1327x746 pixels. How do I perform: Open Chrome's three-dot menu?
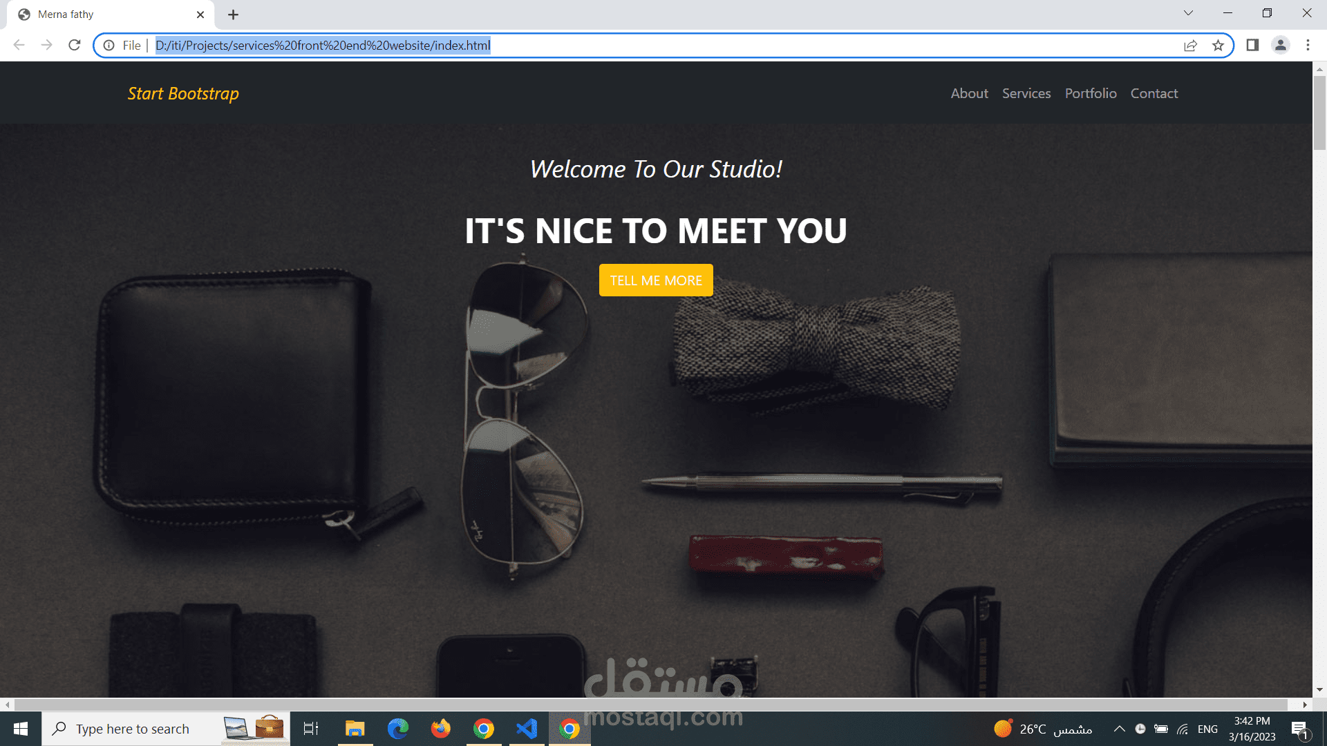tap(1308, 45)
